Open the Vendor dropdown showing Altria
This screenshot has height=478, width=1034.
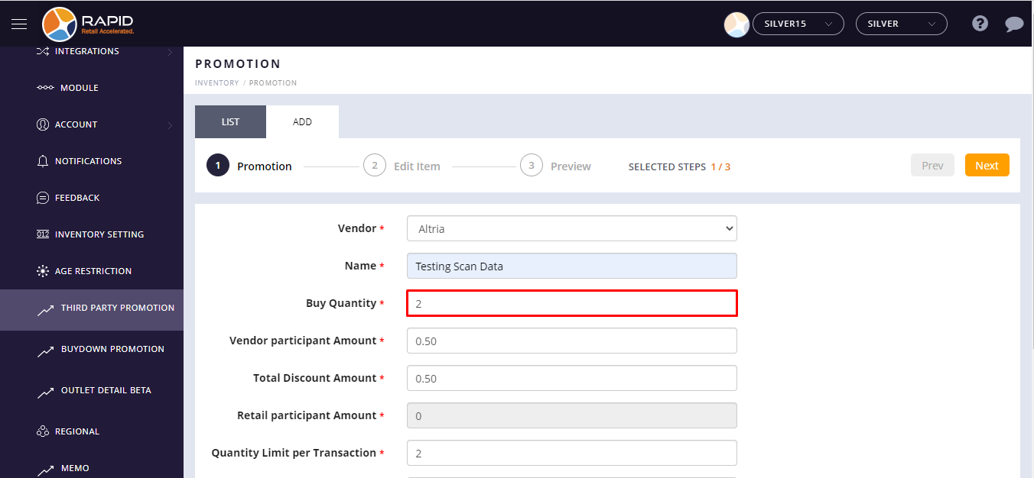pyautogui.click(x=572, y=228)
